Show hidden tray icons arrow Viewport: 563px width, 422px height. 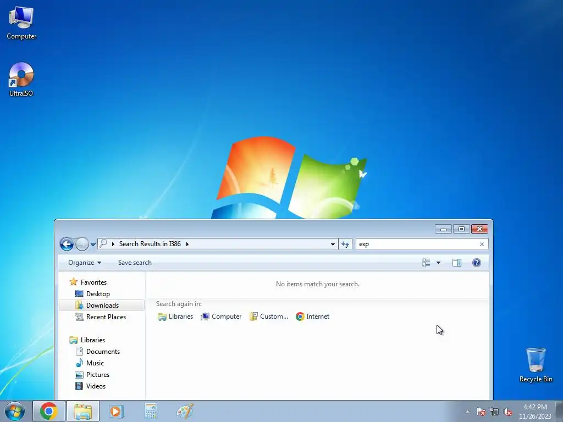[467, 412]
